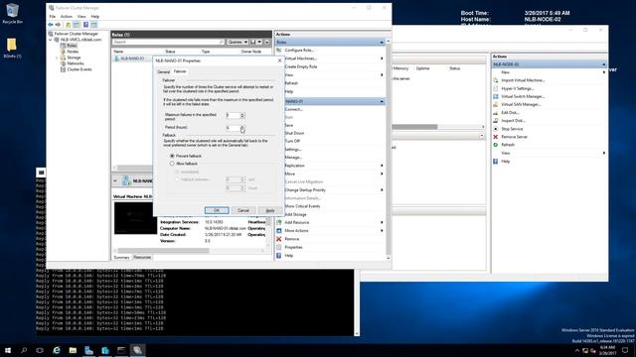636x357 pixels.
Task: Click Apply in the Properties dialog
Action: [270, 210]
